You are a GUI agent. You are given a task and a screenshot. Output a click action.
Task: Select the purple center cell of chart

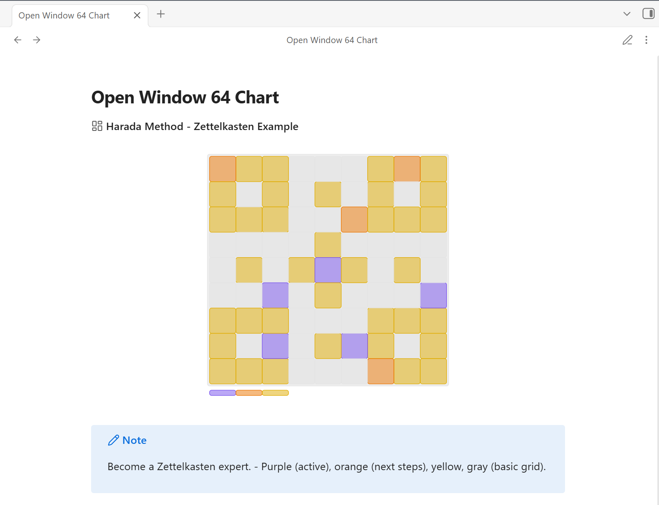pyautogui.click(x=328, y=270)
